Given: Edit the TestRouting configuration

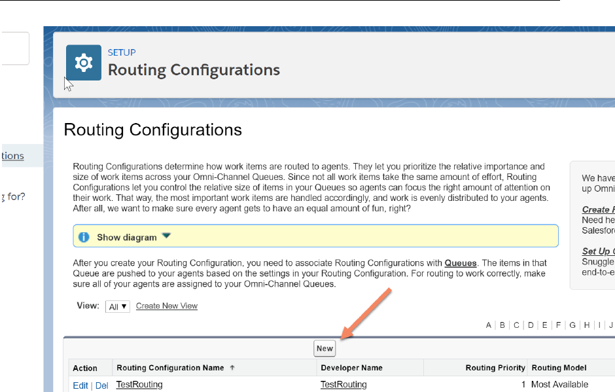Looking at the screenshot, I should tap(80, 385).
